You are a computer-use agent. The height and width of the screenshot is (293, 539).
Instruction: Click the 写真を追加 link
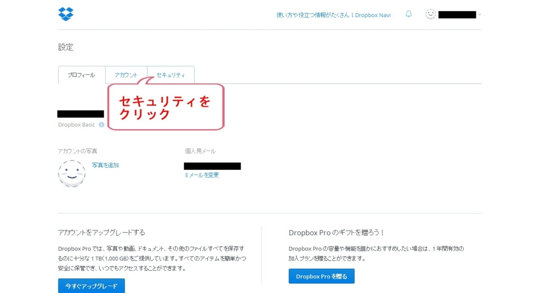tap(105, 165)
